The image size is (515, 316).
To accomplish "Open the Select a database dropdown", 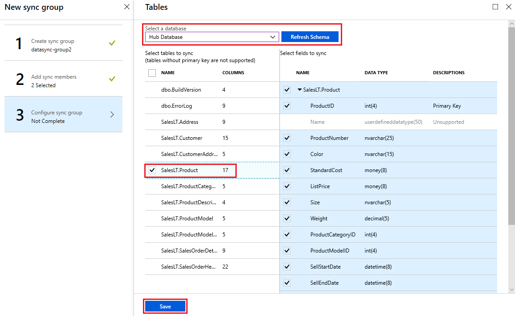I will tap(212, 37).
